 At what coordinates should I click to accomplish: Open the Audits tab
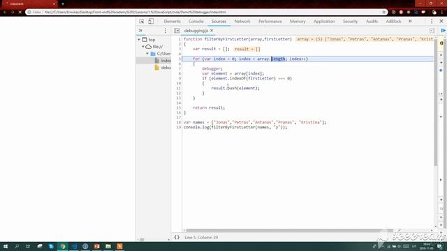pyautogui.click(x=372, y=22)
